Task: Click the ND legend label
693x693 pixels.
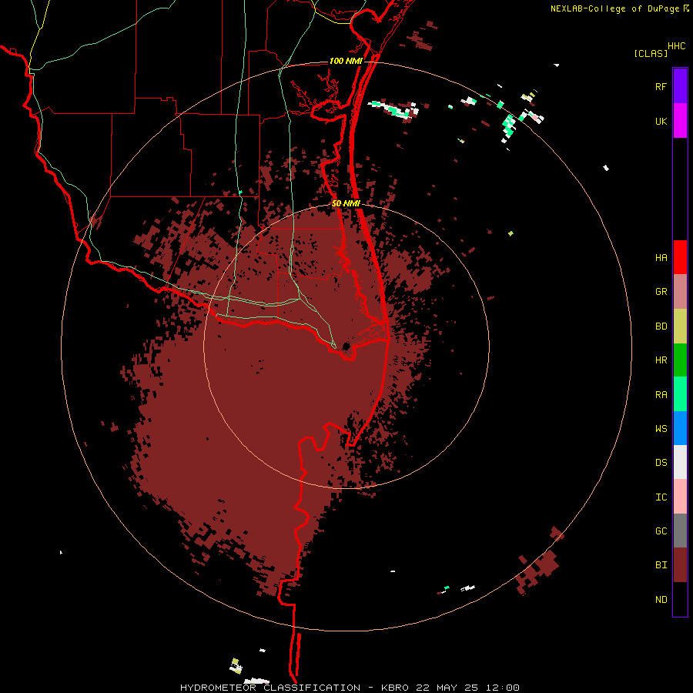Action: (661, 600)
